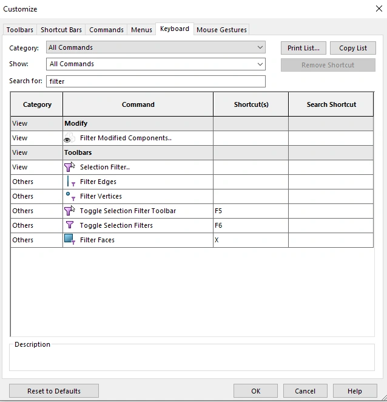Screen dimensions: 387x402
Task: Click the Command column header
Action: [x=138, y=104]
